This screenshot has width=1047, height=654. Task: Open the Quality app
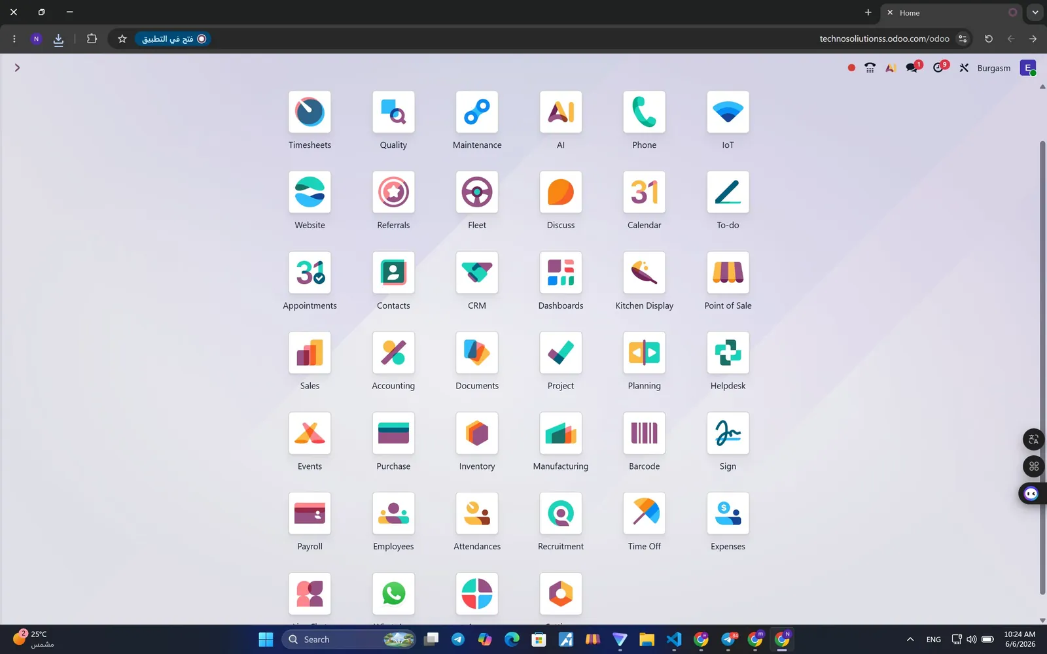393,112
